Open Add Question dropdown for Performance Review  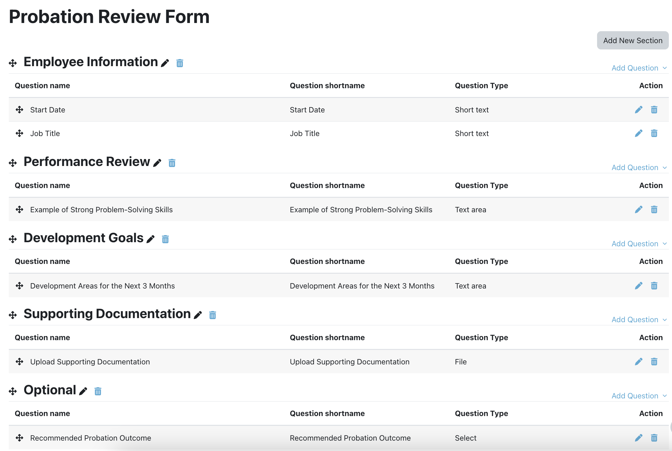click(639, 168)
